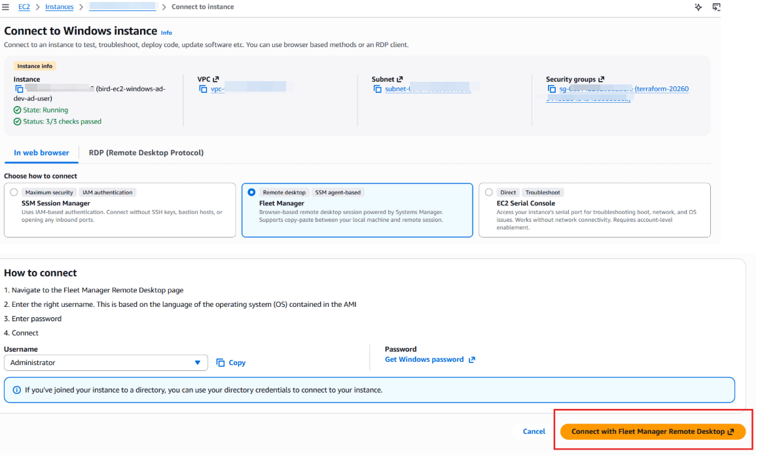
Task: Click the How to connect heading
Action: (x=40, y=273)
